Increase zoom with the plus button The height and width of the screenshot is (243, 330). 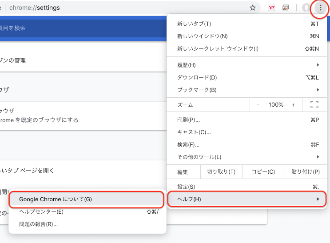pyautogui.click(x=293, y=105)
